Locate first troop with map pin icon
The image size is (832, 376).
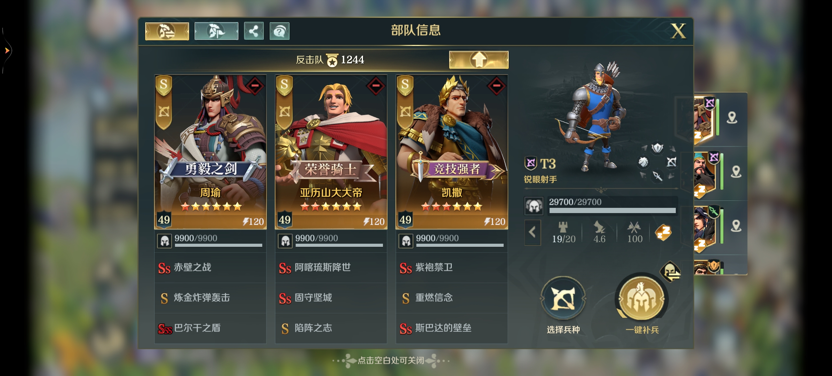coord(732,118)
